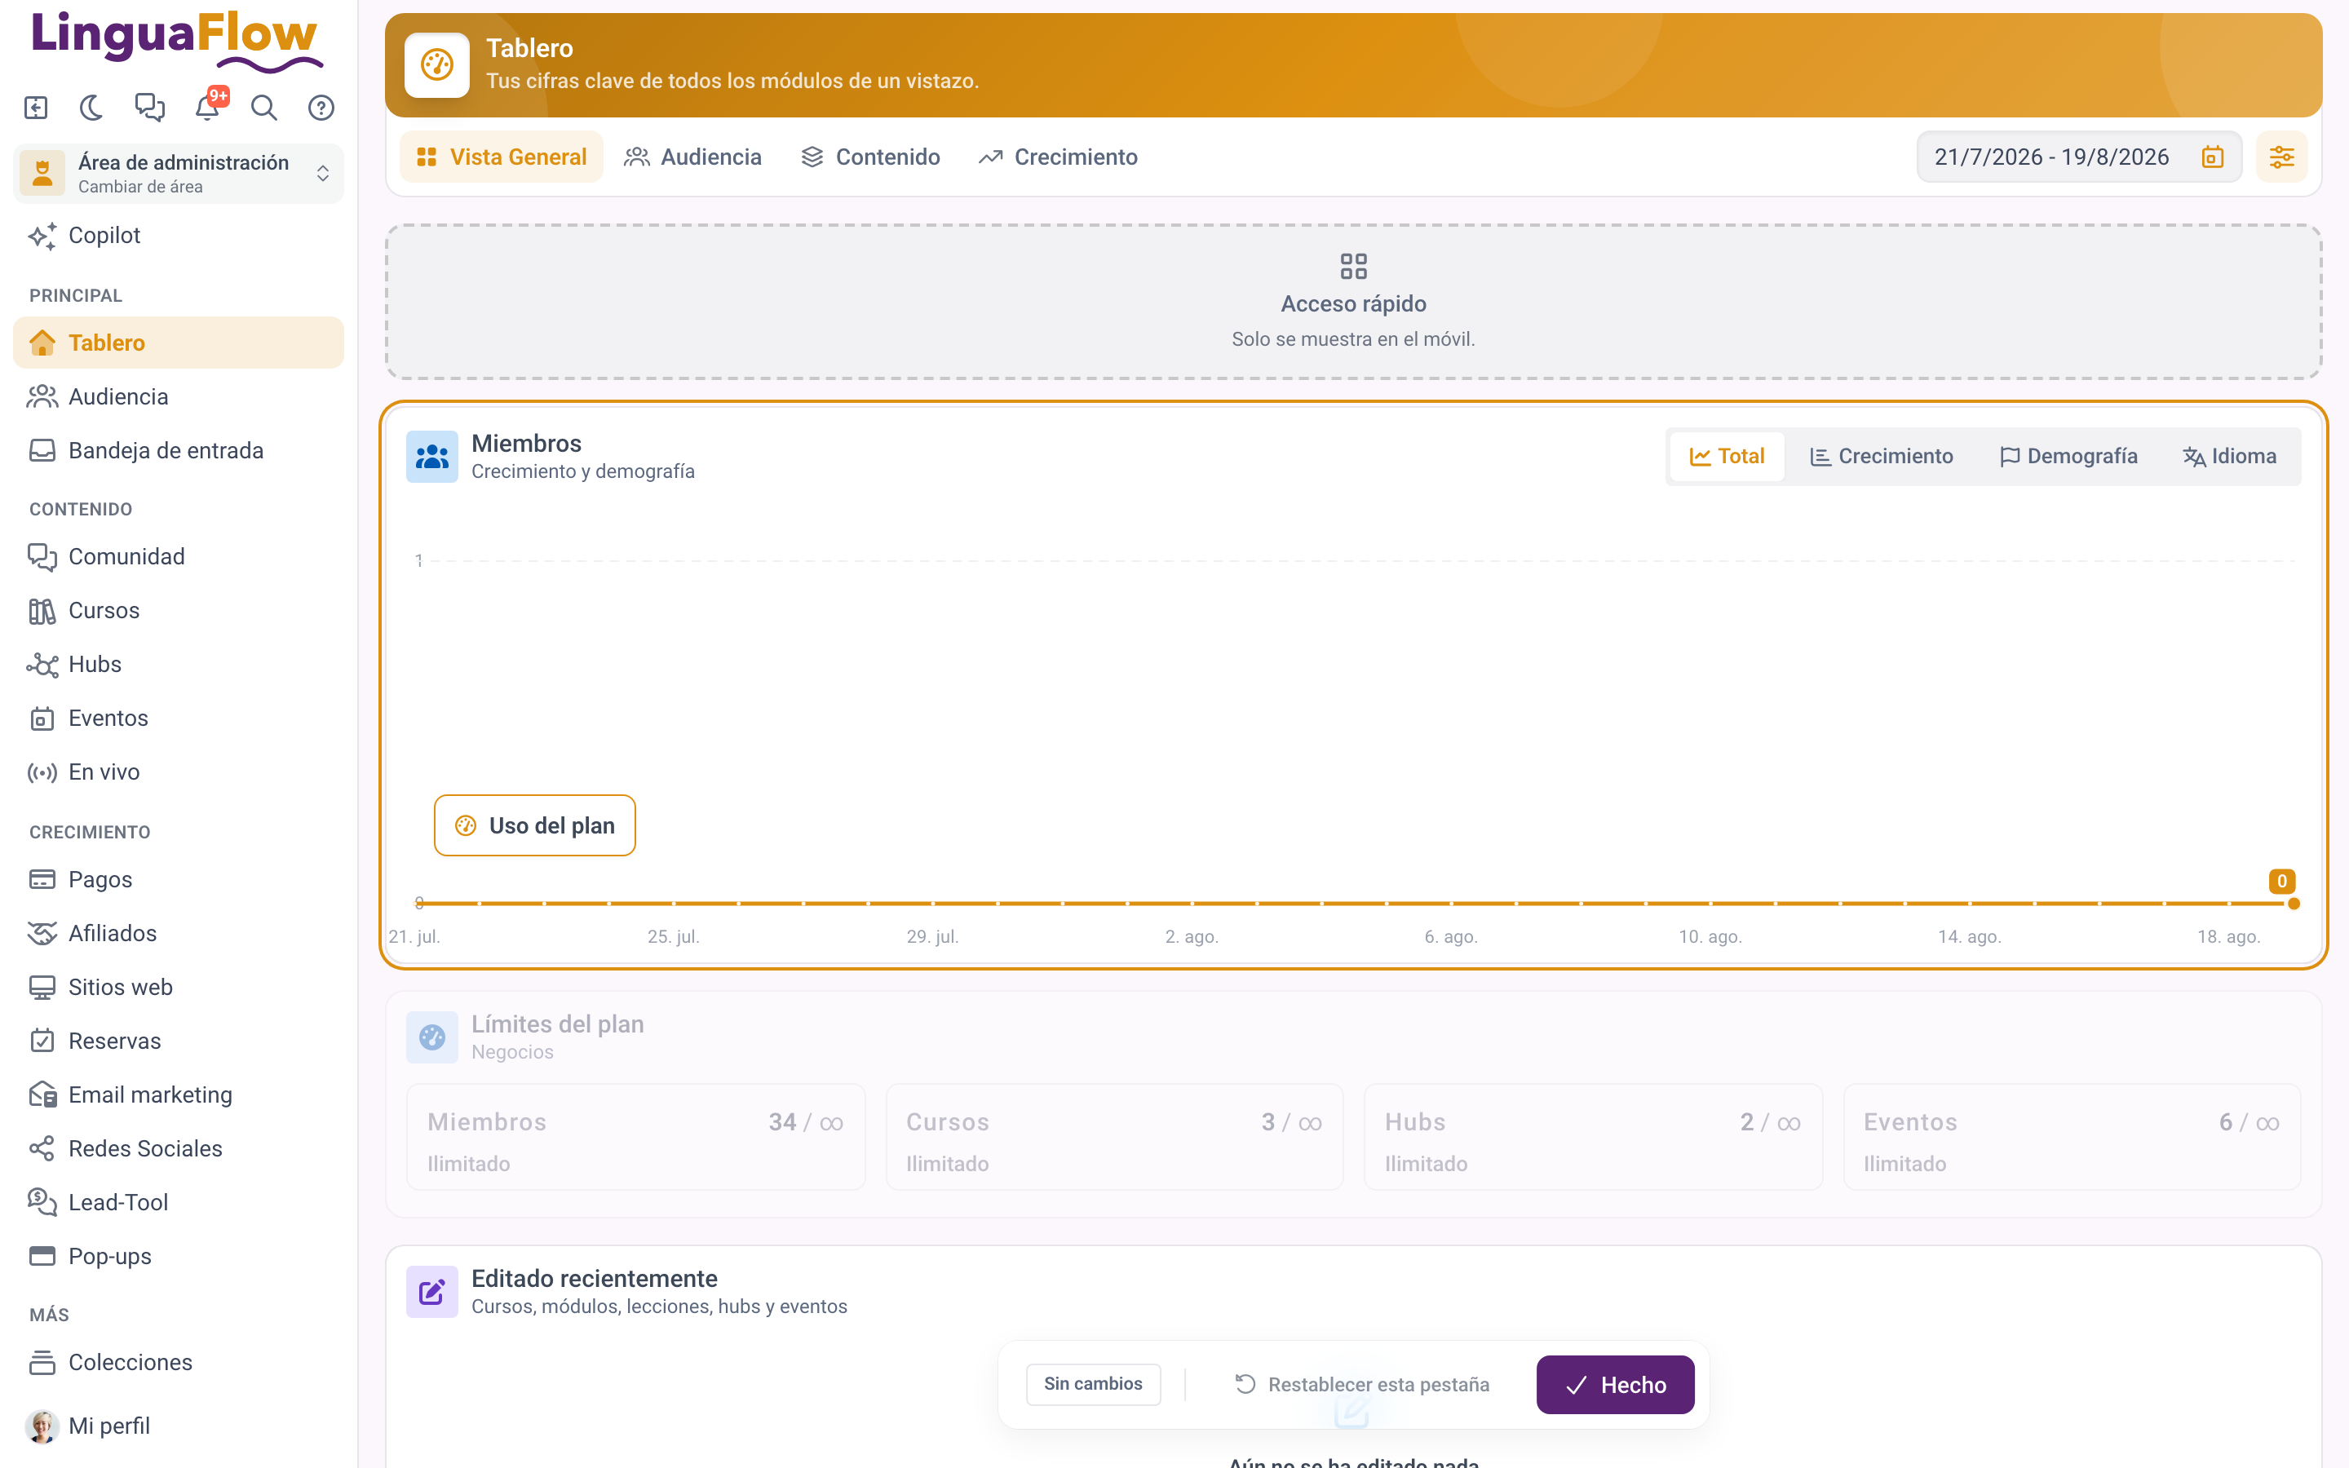Click the Hubs 2 limit card
The image size is (2349, 1468).
(x=1593, y=1137)
